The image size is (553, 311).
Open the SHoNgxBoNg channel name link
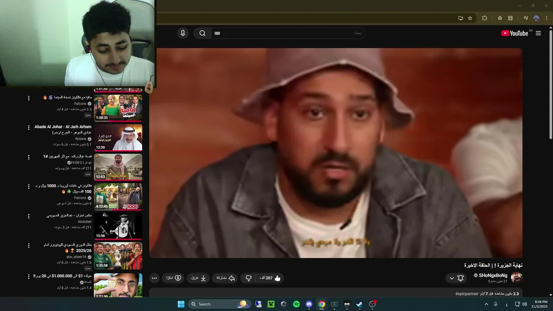click(493, 276)
